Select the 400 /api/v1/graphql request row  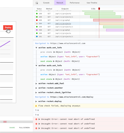[x=79, y=20]
